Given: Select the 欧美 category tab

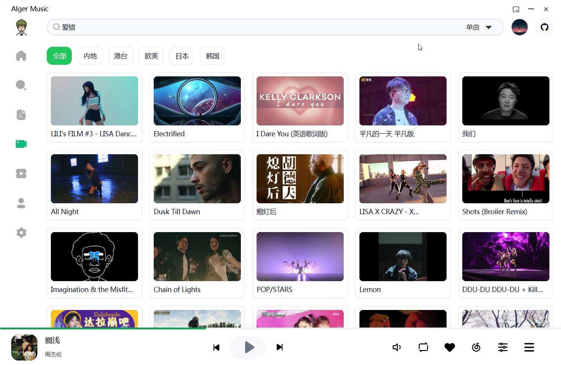Looking at the screenshot, I should pos(151,56).
